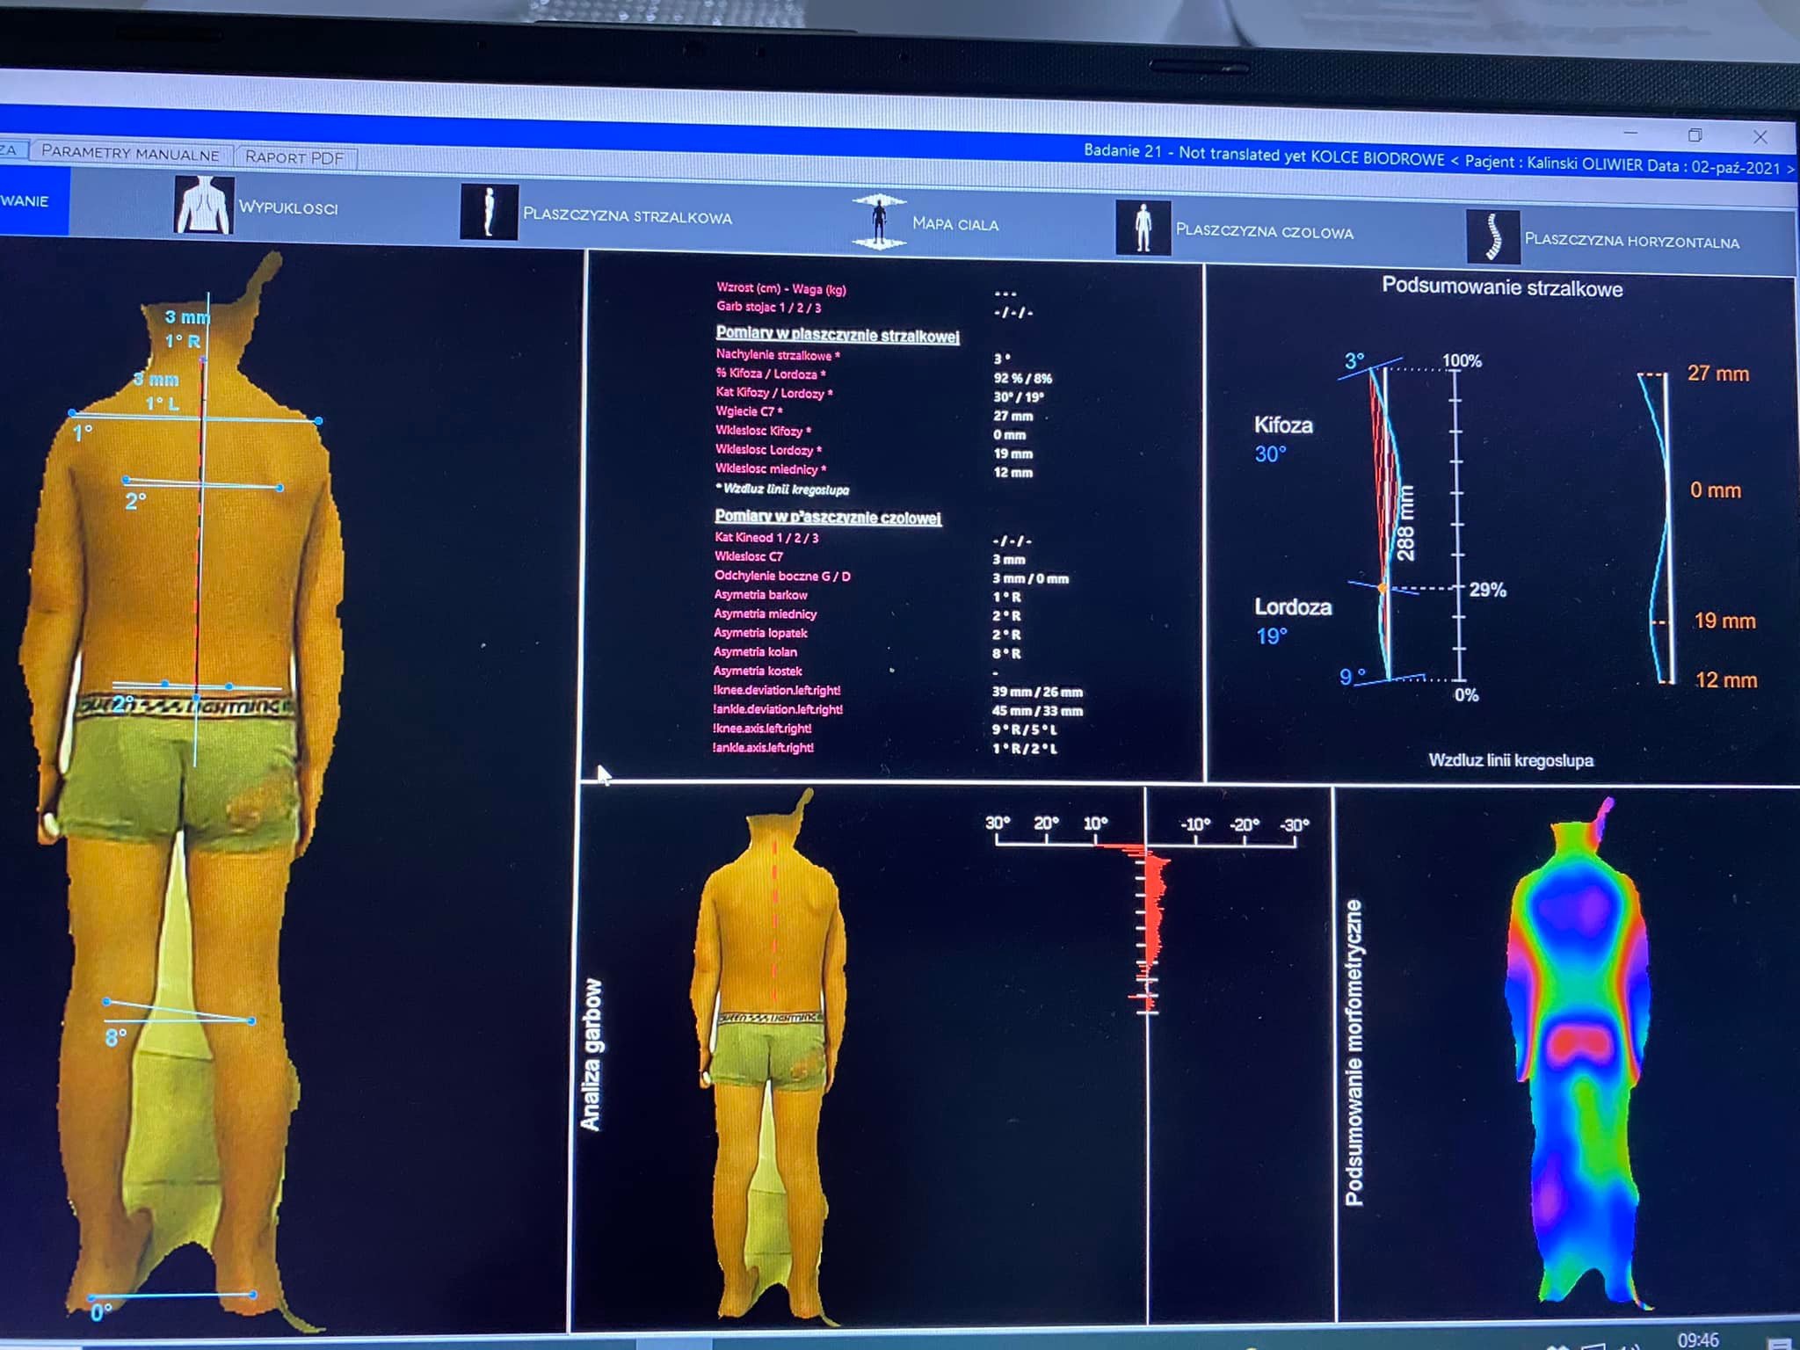
Task: Click the Plaszczyzna czolowa text label
Action: (1264, 231)
